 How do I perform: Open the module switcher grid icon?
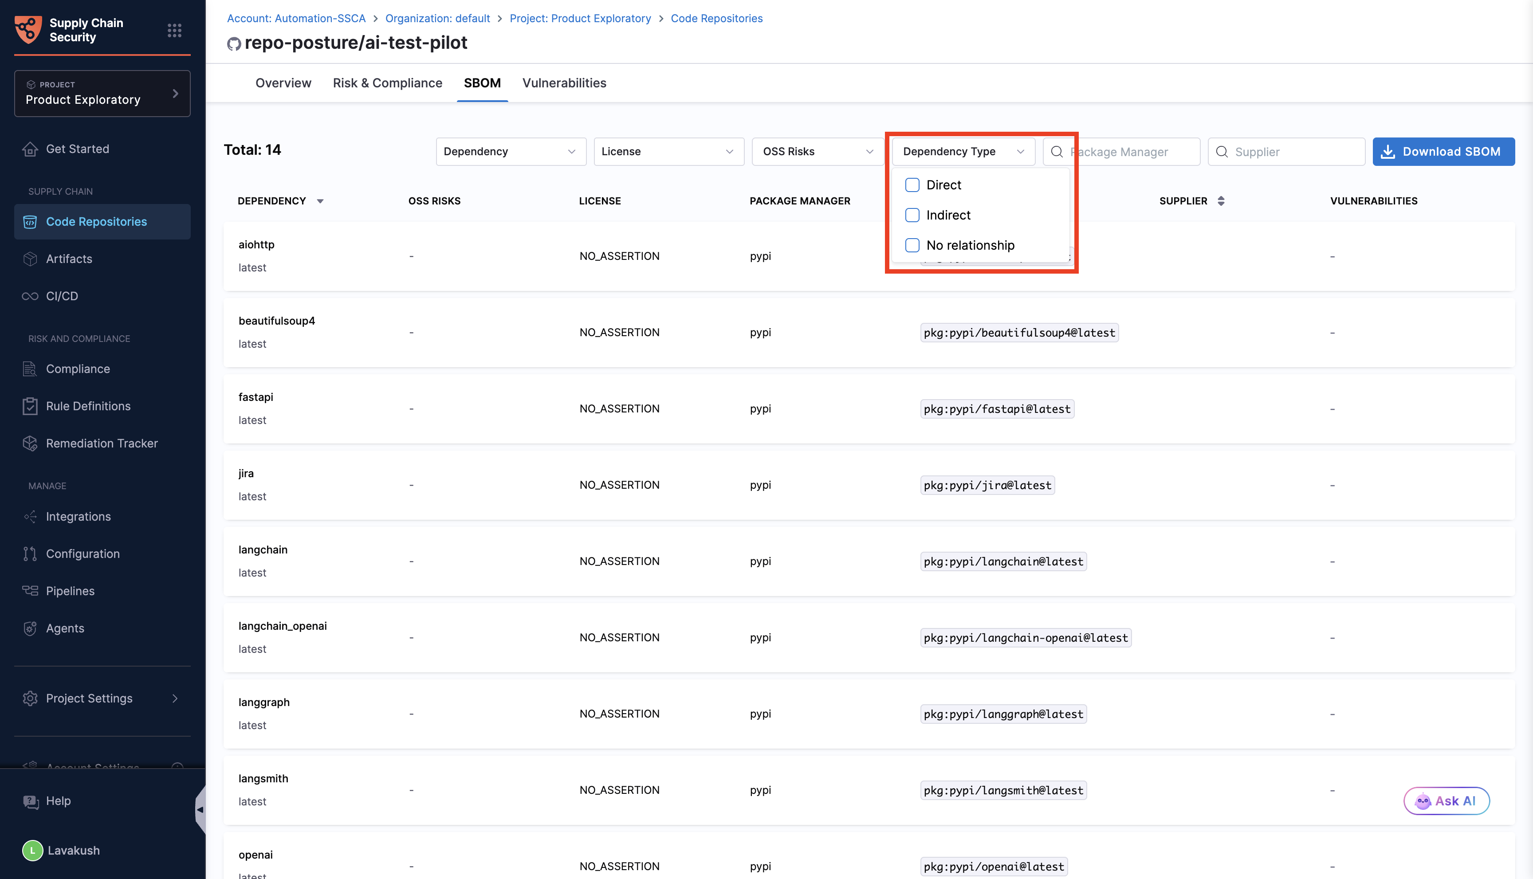pyautogui.click(x=174, y=30)
